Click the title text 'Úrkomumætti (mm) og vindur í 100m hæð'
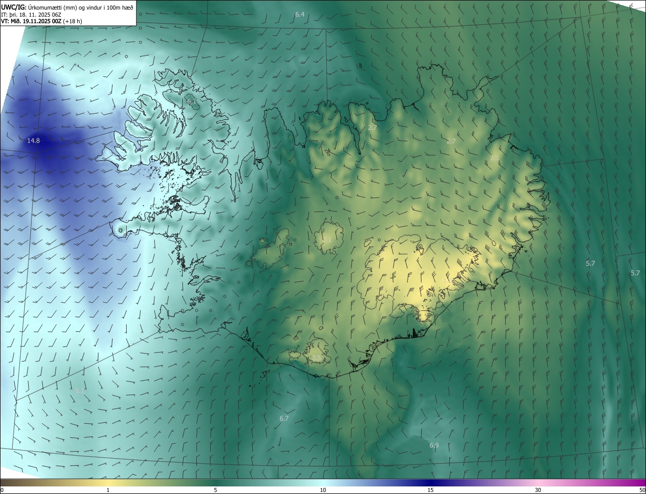646x494 pixels. pos(81,7)
